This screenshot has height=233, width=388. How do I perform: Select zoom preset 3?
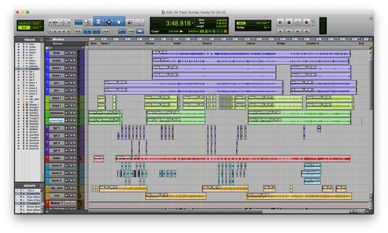[x=60, y=31]
